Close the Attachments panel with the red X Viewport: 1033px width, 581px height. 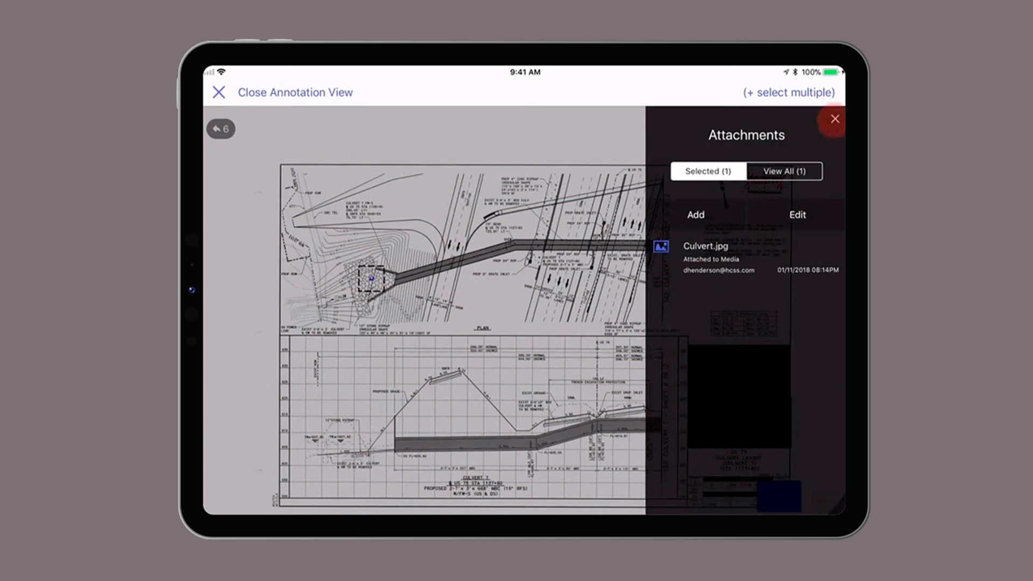point(834,119)
